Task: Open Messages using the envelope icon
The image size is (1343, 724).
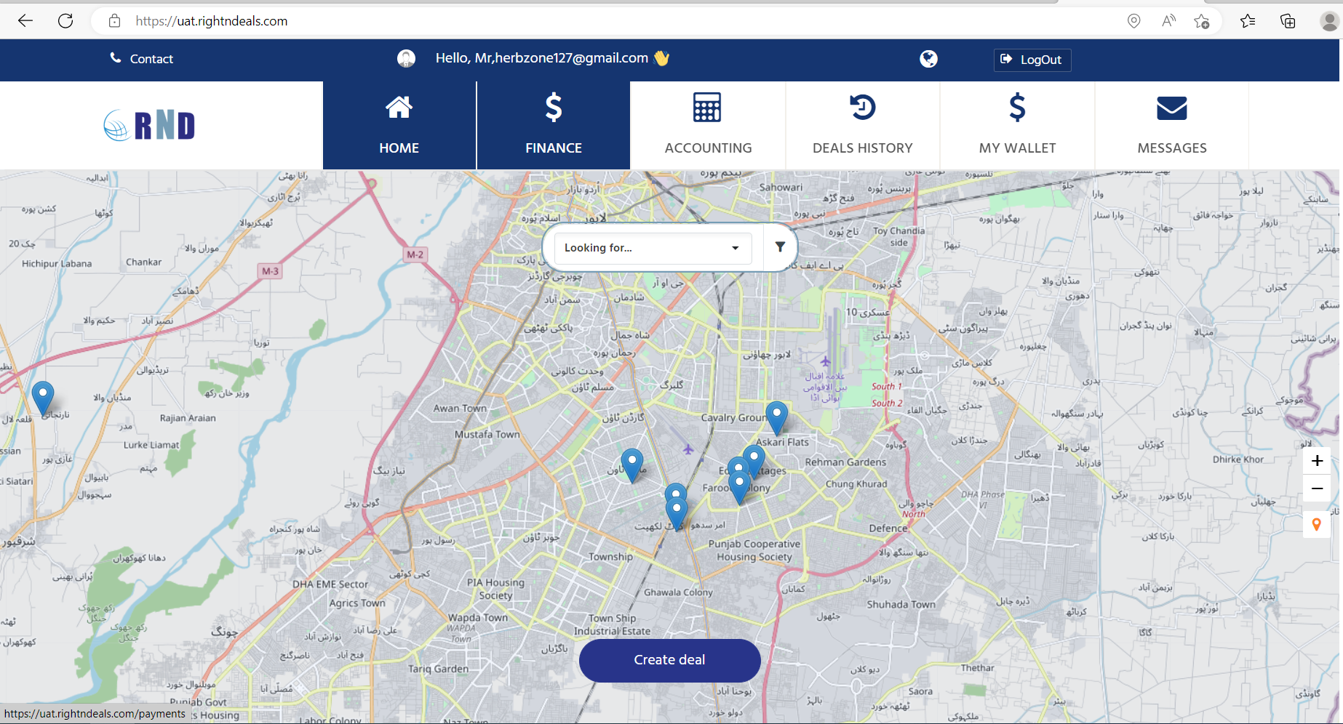Action: tap(1171, 107)
